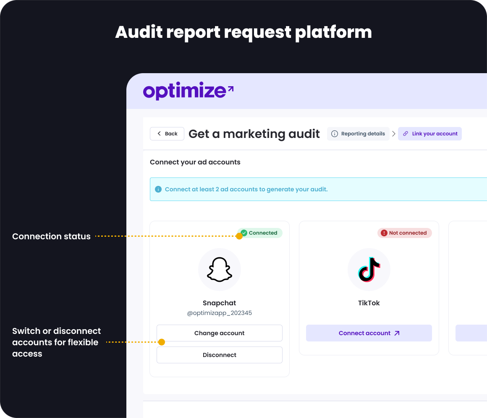Click the Connect account label for TikTok
Screen dimensions: 487x418
[x=364, y=333]
